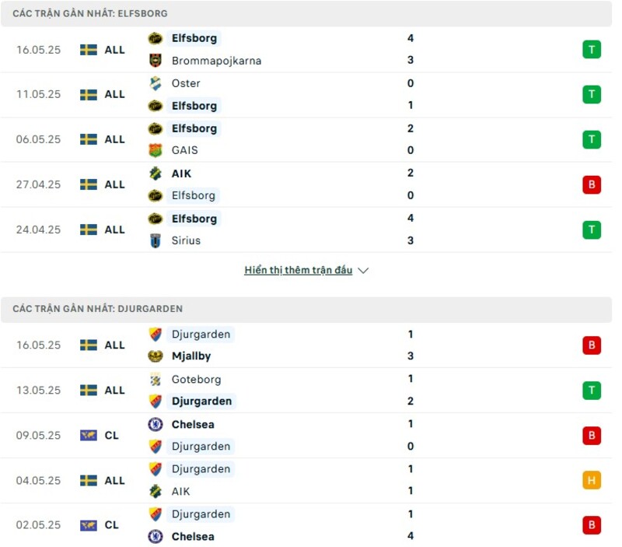This screenshot has width=622, height=547.
Task: Expand the 'Hiển thị thêm trận đấu' chevron
Action: [362, 270]
